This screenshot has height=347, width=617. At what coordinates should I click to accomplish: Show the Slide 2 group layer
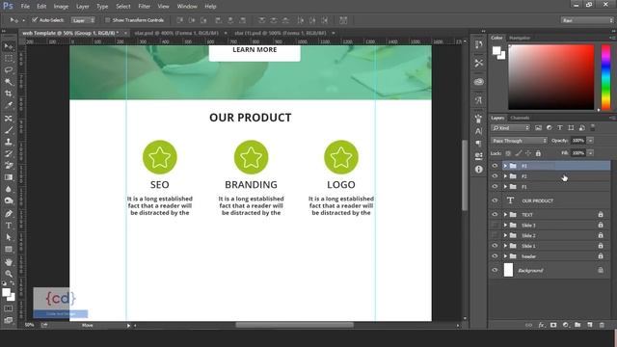[495, 235]
